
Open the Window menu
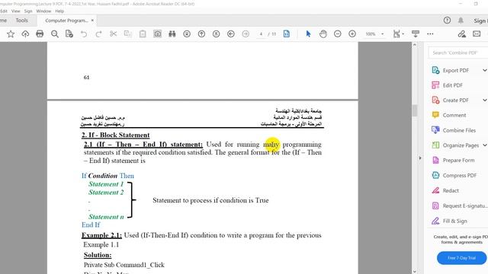43,11
